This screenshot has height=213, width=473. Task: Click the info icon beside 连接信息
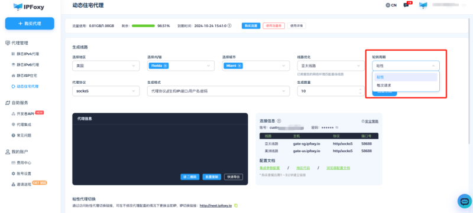point(278,121)
